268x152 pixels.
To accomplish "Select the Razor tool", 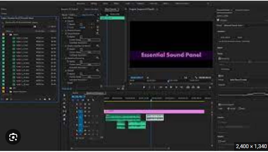I will [x=64, y=107].
